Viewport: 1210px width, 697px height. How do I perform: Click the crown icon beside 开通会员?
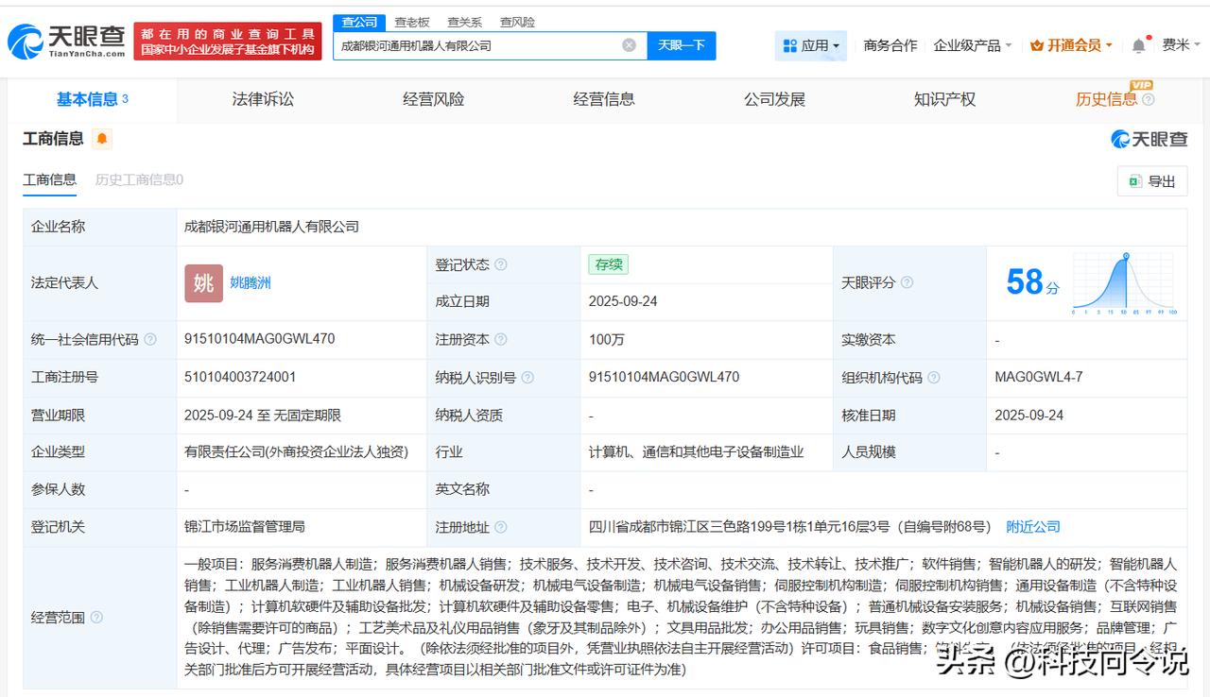click(x=1037, y=45)
